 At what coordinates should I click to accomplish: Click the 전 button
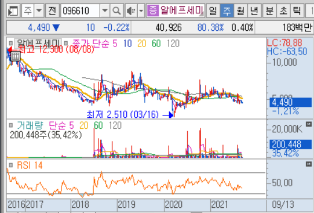click(x=52, y=10)
